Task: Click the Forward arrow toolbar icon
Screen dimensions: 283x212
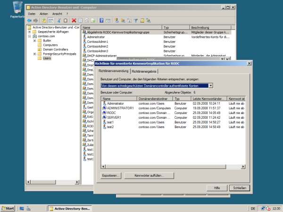Action: tap(35, 21)
